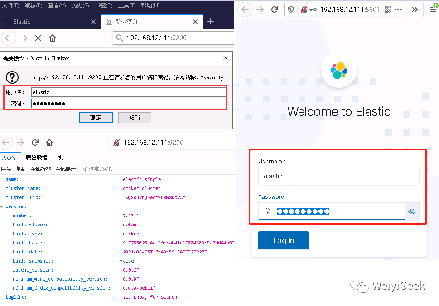This screenshot has height=306, width=439.
Task: Toggle password visibility with the eye icon
Action: coord(411,211)
